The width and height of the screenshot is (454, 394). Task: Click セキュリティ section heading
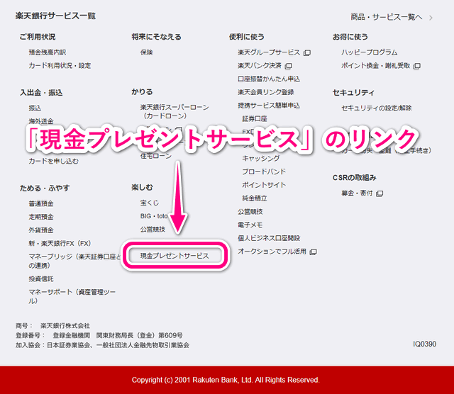pos(353,93)
